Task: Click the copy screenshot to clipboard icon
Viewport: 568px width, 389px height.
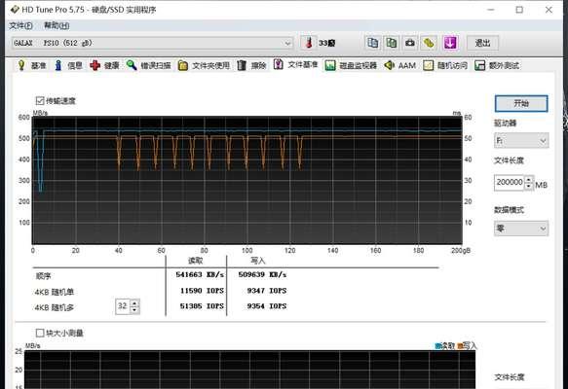Action: tap(392, 43)
